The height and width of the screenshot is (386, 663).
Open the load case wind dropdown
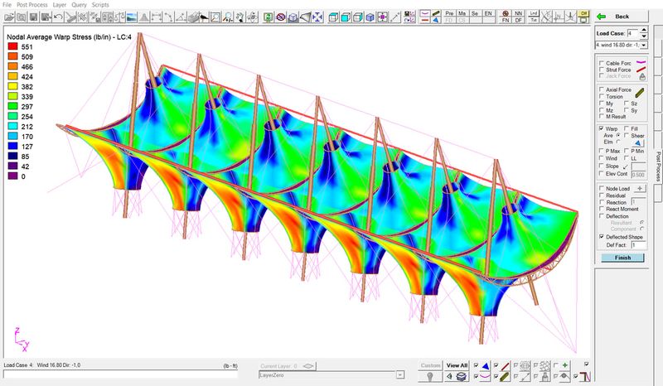click(x=644, y=44)
